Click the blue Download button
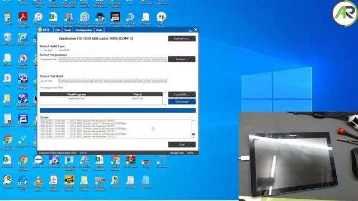The height and width of the screenshot is (201, 358). 182,102
